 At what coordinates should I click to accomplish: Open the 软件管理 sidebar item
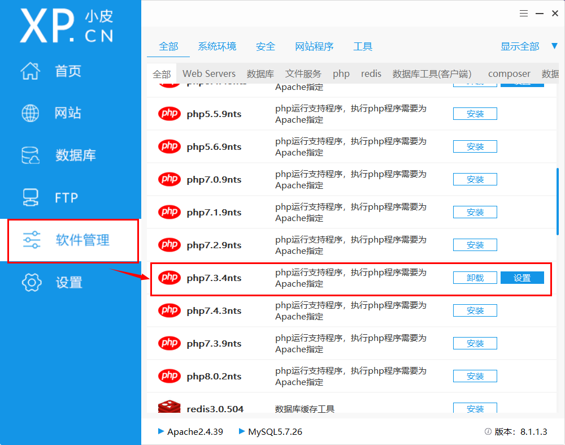(x=71, y=240)
